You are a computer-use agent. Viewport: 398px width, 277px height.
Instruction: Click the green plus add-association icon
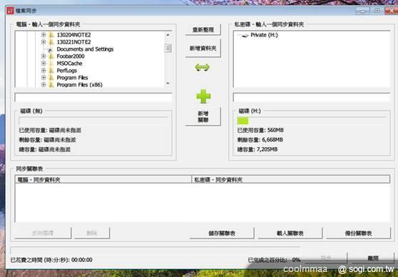pos(203,96)
